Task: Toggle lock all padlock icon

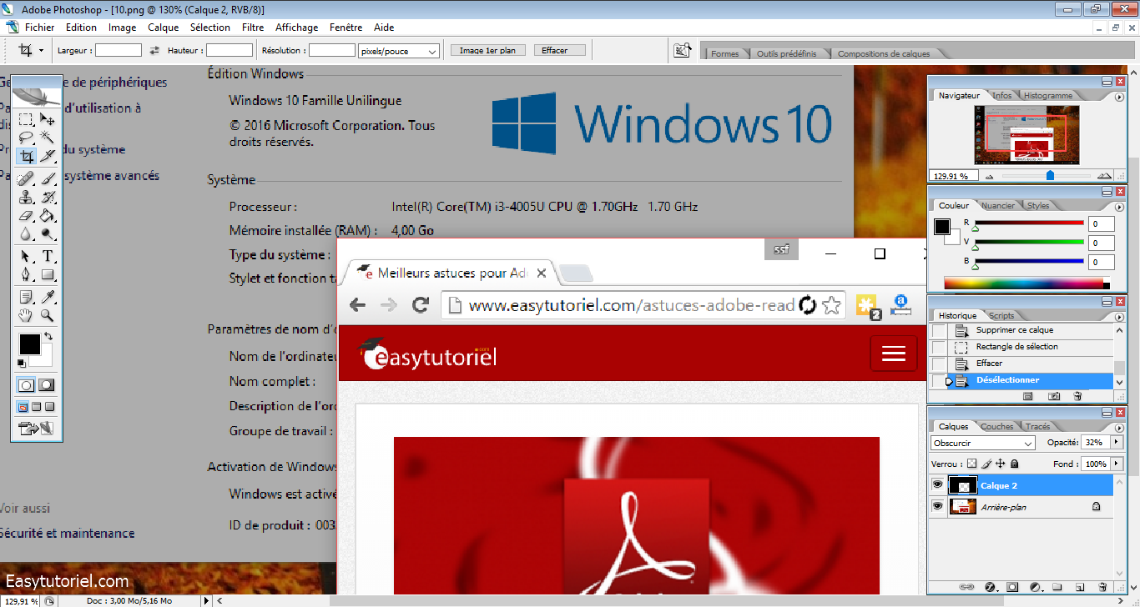Action: pyautogui.click(x=1014, y=464)
